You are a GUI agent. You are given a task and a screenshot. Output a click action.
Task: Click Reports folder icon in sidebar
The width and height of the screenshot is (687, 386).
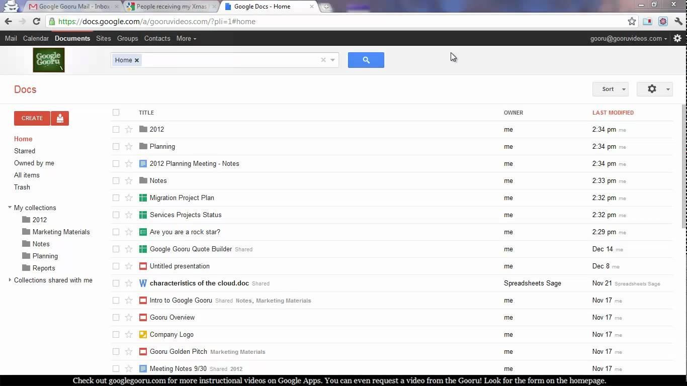pos(26,268)
